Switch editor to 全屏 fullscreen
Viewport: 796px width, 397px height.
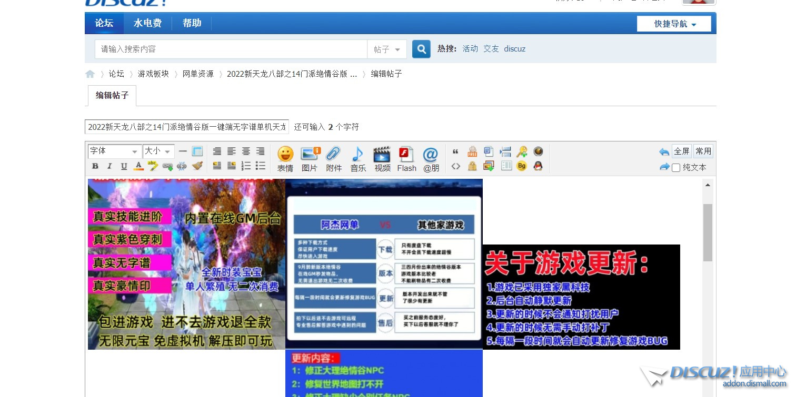(682, 151)
